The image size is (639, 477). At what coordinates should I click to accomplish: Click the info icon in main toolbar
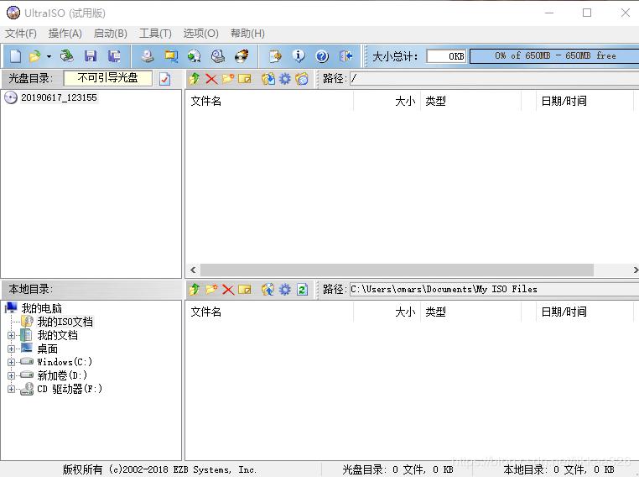(x=299, y=56)
